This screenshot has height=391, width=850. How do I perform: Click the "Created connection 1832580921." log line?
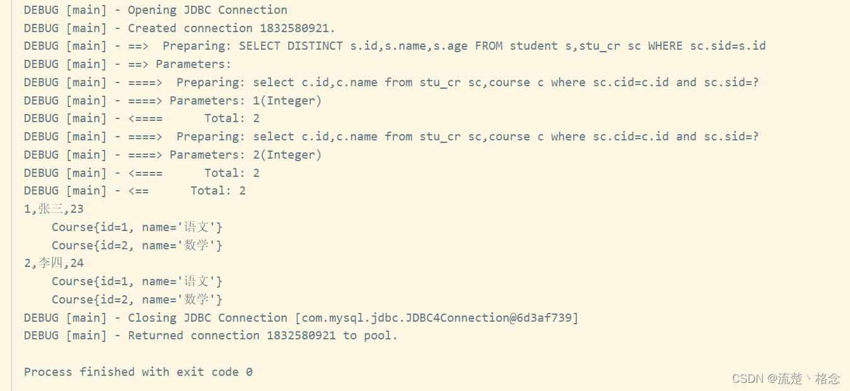click(x=180, y=28)
